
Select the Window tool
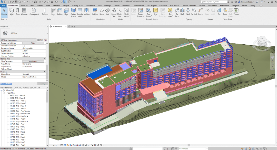[24, 12]
